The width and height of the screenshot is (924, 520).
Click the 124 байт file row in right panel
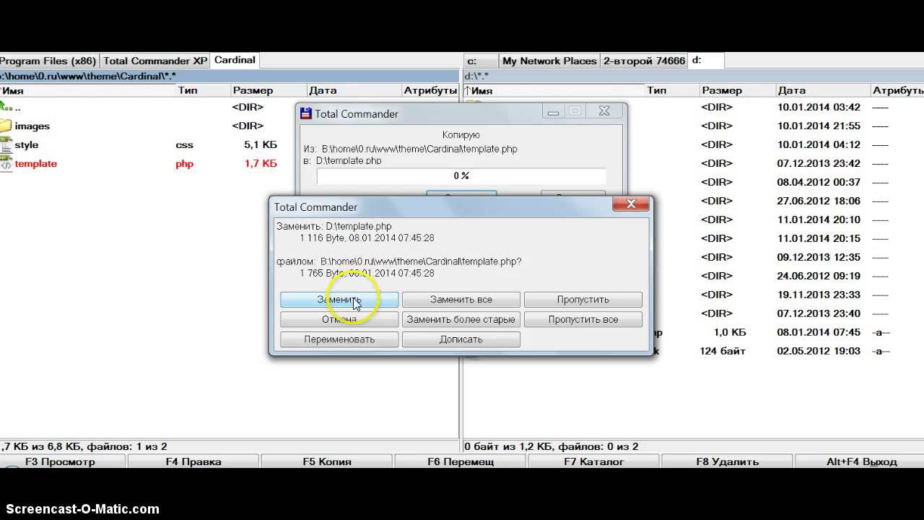click(x=693, y=351)
